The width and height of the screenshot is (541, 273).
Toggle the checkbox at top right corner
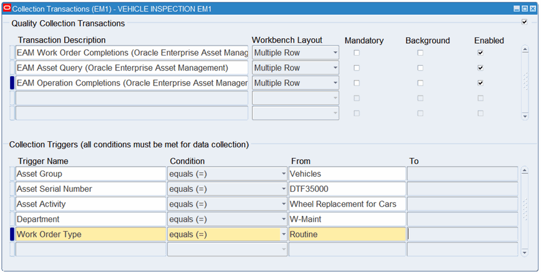tap(524, 22)
